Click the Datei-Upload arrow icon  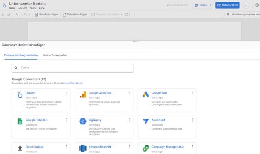(x=20, y=148)
